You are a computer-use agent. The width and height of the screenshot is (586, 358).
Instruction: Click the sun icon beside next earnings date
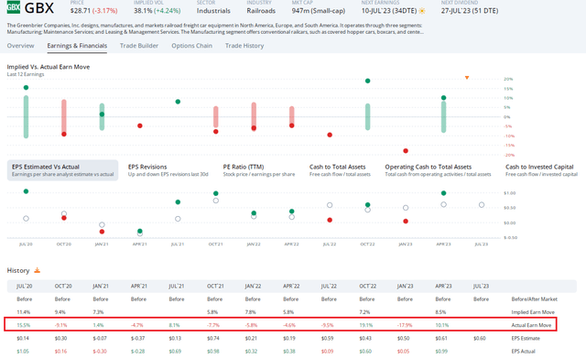[422, 11]
